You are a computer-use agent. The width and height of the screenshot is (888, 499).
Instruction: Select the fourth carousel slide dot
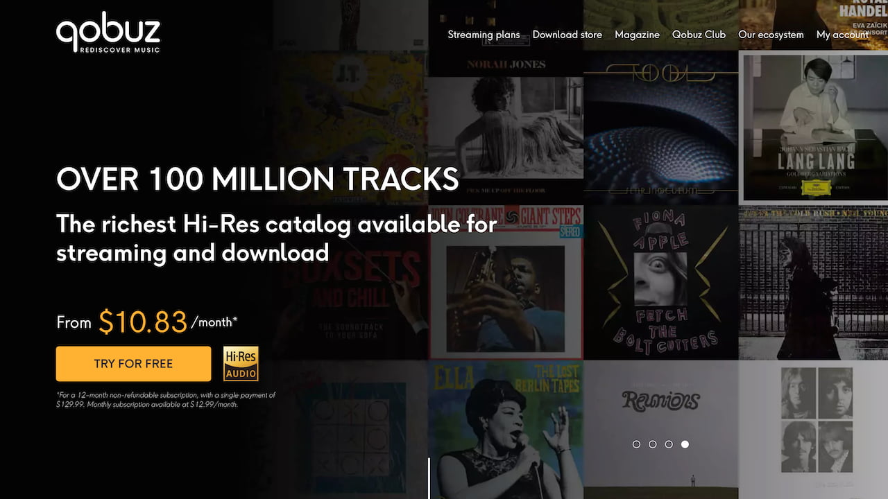click(x=685, y=444)
